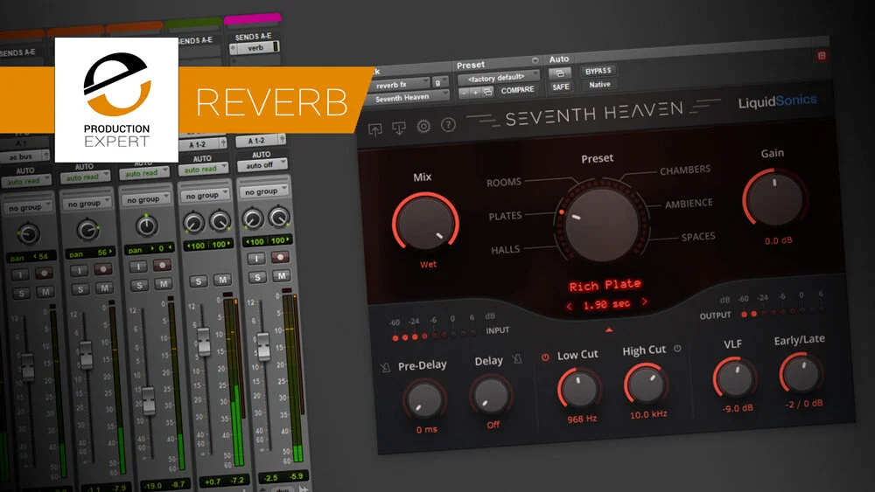The height and width of the screenshot is (492, 875).
Task: Click the red target button on plugin header
Action: [822, 56]
